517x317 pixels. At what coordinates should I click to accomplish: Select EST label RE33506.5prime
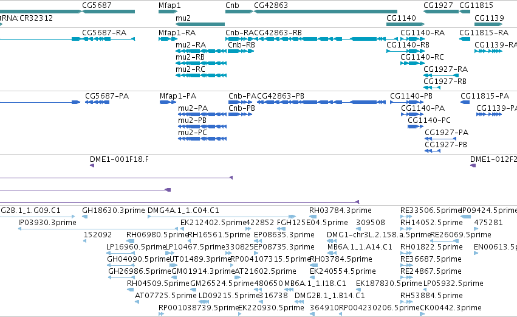431,211
